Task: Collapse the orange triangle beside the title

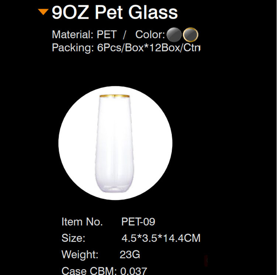Action: tap(44, 12)
